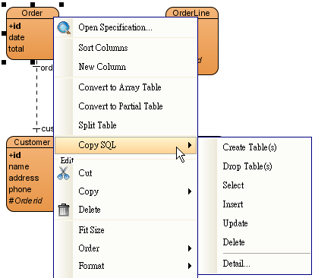Pick Insert from Copy SQL submenu

pos(255,204)
